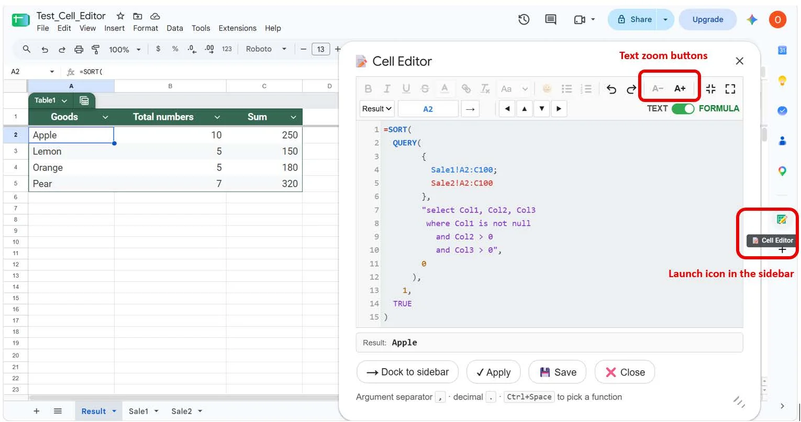Select the Lemon cell
801x422 pixels.
pos(71,151)
